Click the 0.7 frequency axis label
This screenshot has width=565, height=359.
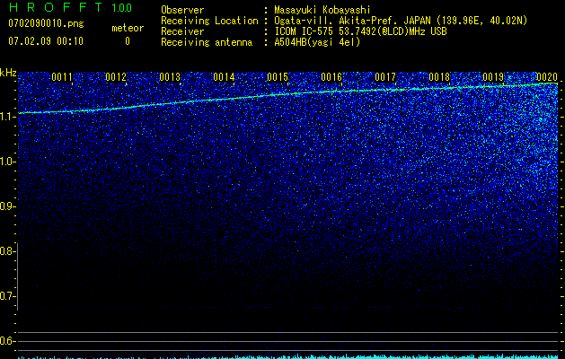[7, 296]
